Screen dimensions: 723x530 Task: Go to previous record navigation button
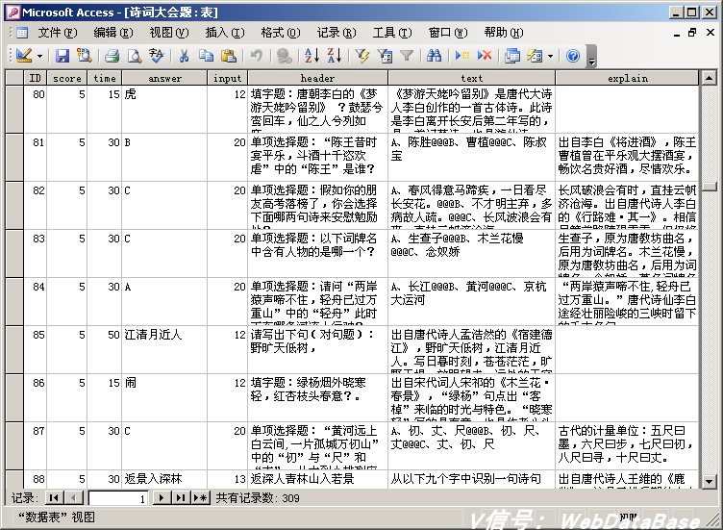point(74,497)
